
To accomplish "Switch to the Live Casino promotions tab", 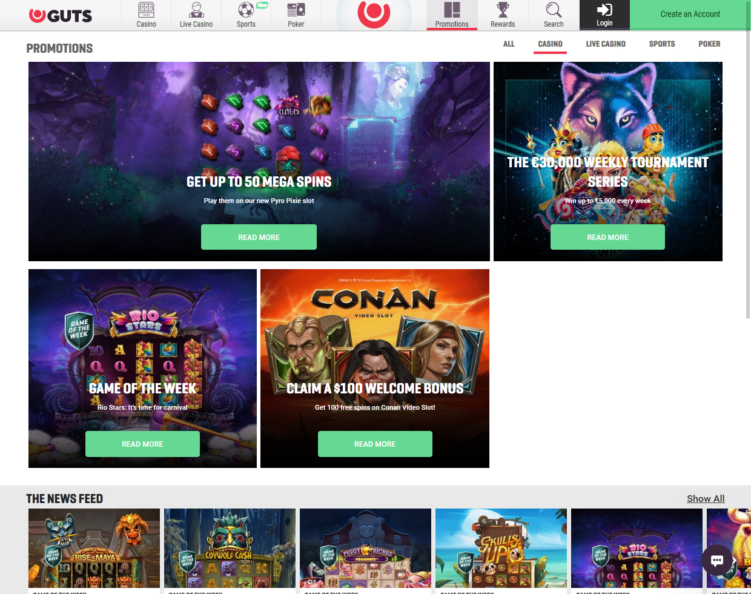I will tap(606, 44).
